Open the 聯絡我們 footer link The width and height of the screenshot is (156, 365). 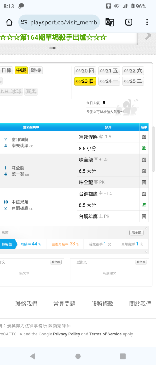[26, 304]
